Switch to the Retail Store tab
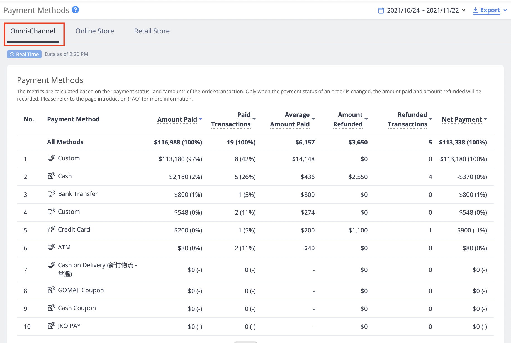Image resolution: width=511 pixels, height=343 pixels. tap(152, 31)
